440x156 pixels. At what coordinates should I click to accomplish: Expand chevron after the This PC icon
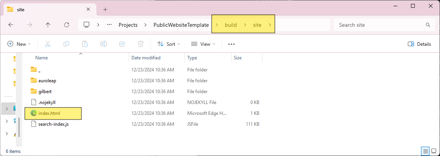click(x=98, y=25)
